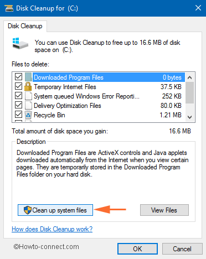Screen dimensions: 206x259
Task: Toggle the Recycle Bin checkbox
Action: (18, 115)
